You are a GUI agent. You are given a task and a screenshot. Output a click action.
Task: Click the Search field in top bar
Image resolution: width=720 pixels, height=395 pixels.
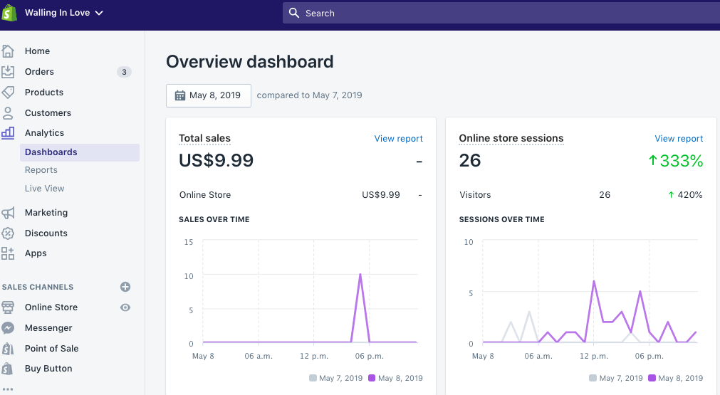coord(499,13)
